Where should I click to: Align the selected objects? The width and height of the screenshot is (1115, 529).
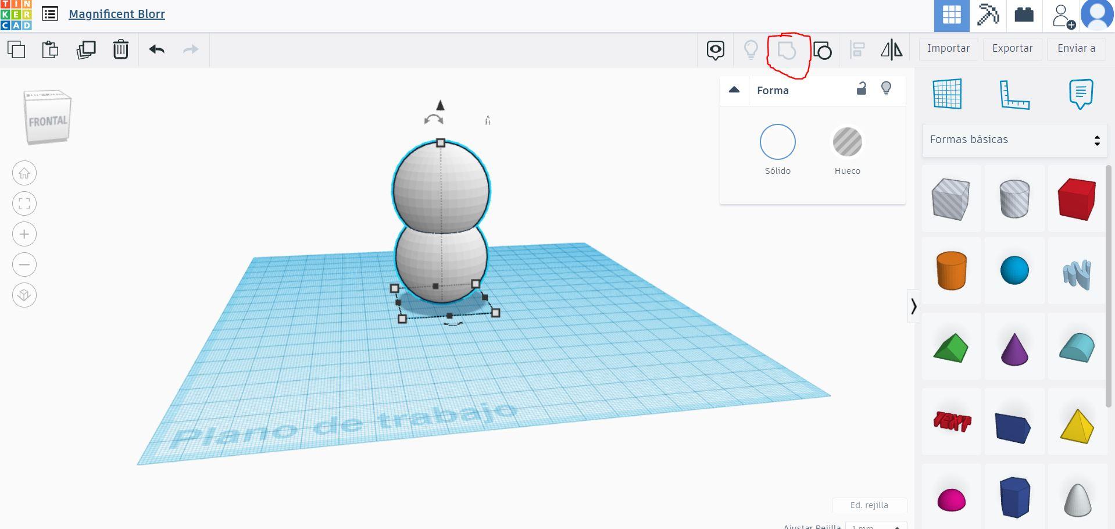pyautogui.click(x=857, y=50)
